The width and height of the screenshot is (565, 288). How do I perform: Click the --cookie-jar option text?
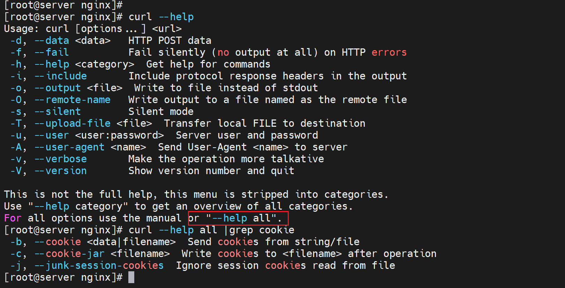point(69,254)
